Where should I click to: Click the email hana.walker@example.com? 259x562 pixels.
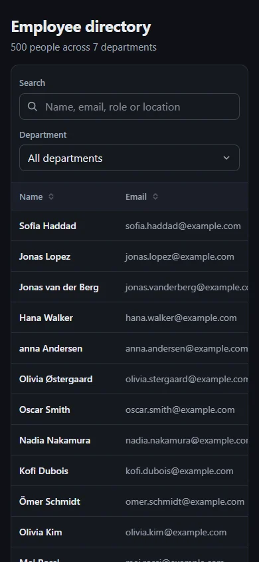(181, 318)
